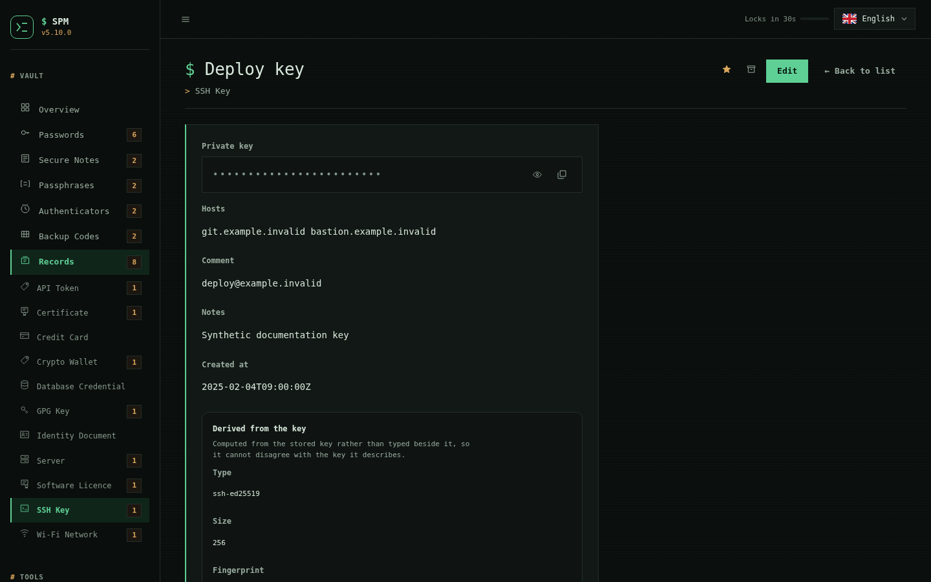Click the comment deploy@example.invalid
This screenshot has width=931, height=582.
pyautogui.click(x=261, y=283)
